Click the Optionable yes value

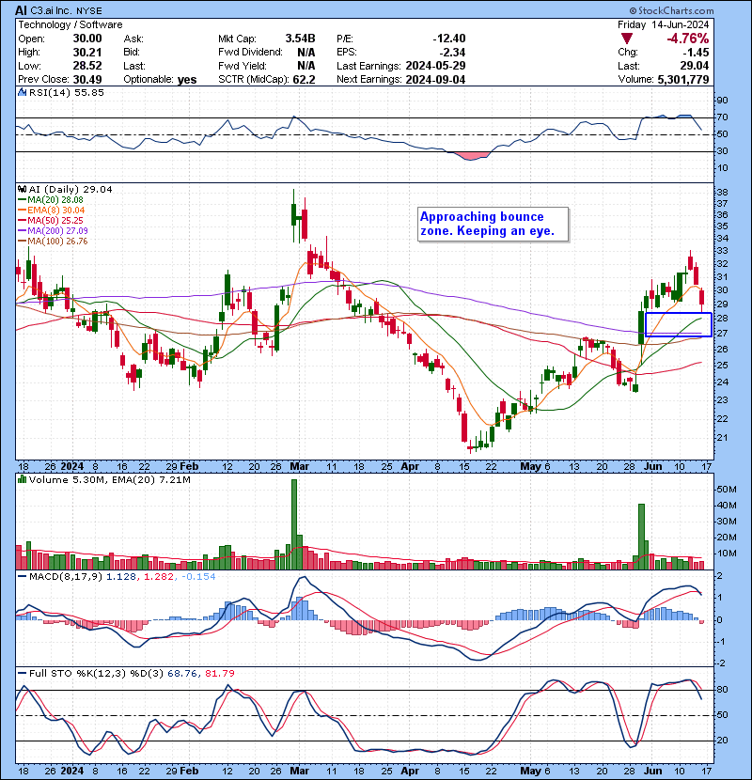pyautogui.click(x=187, y=80)
